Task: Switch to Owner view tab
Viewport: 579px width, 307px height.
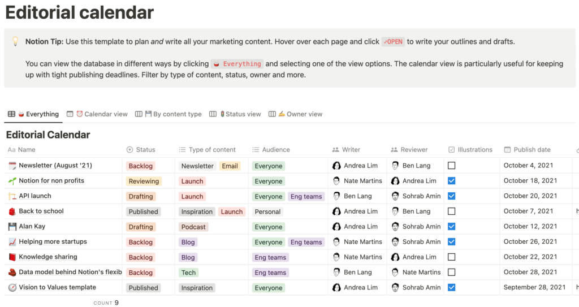Action: coord(295,114)
